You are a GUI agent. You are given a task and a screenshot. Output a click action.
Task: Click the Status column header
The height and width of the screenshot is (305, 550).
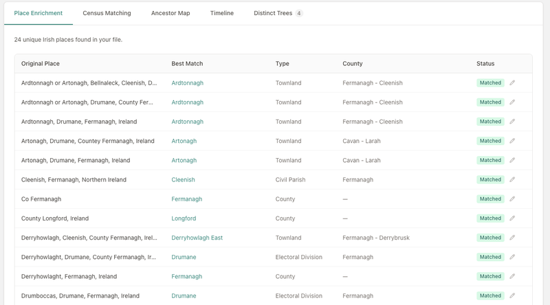tap(485, 63)
